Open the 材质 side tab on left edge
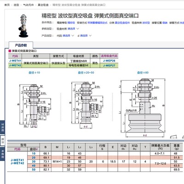Image resolution: width=184 pixels, height=184 pixels. click(3, 127)
